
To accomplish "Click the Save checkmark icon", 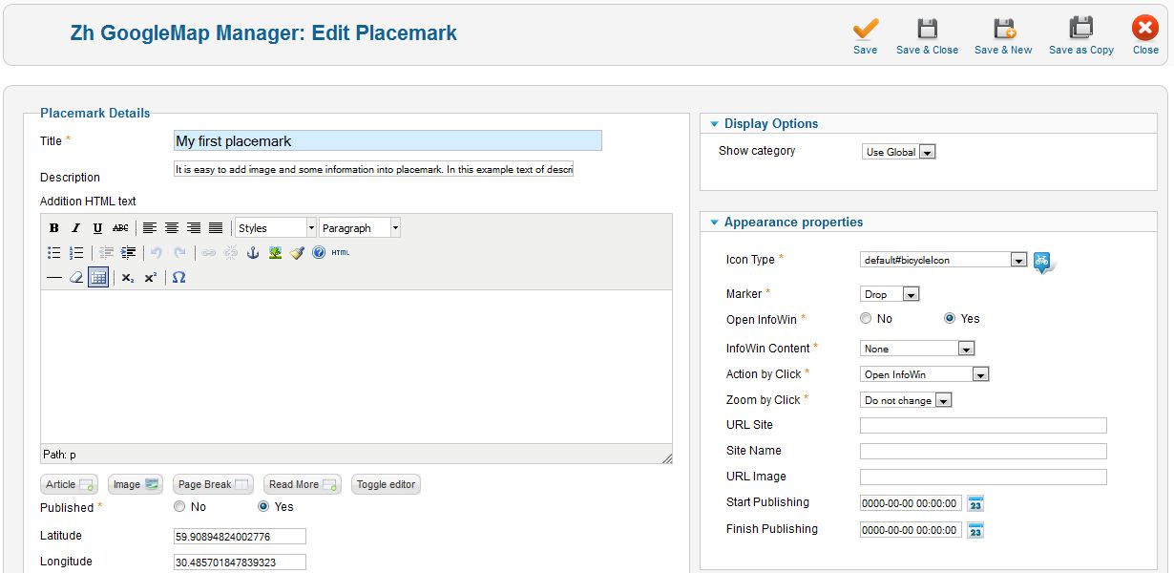I will [x=865, y=30].
